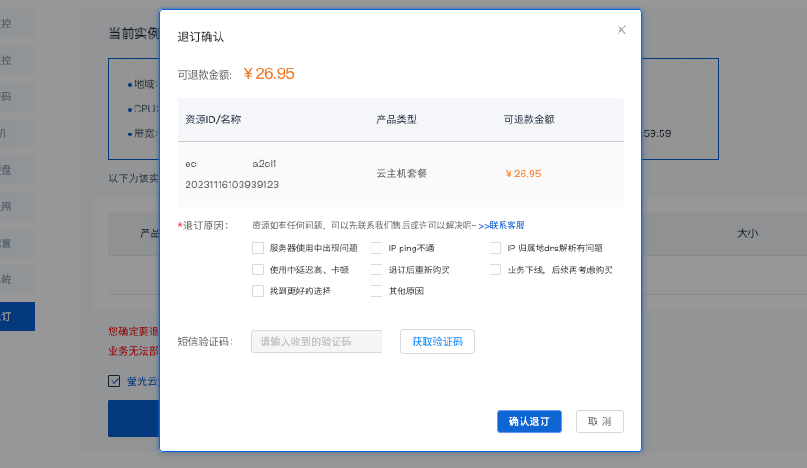The width and height of the screenshot is (807, 468).
Task: Focus the 短信验证码 input field
Action: click(317, 342)
